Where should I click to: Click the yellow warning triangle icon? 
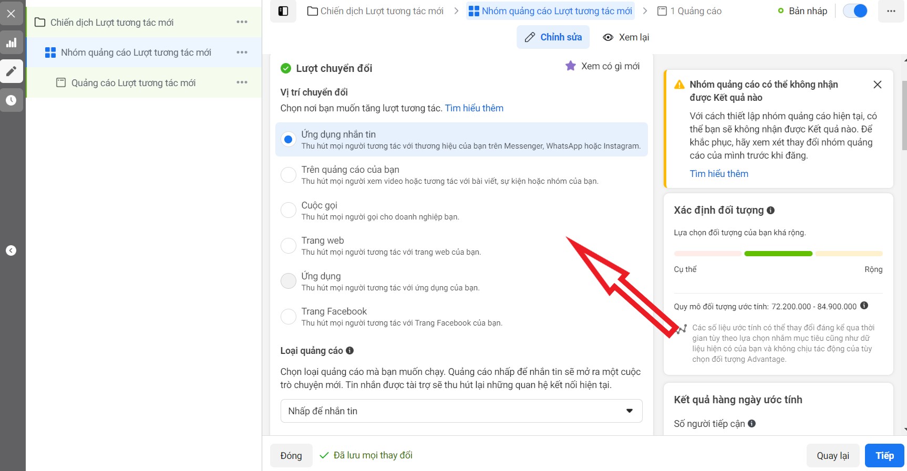679,85
